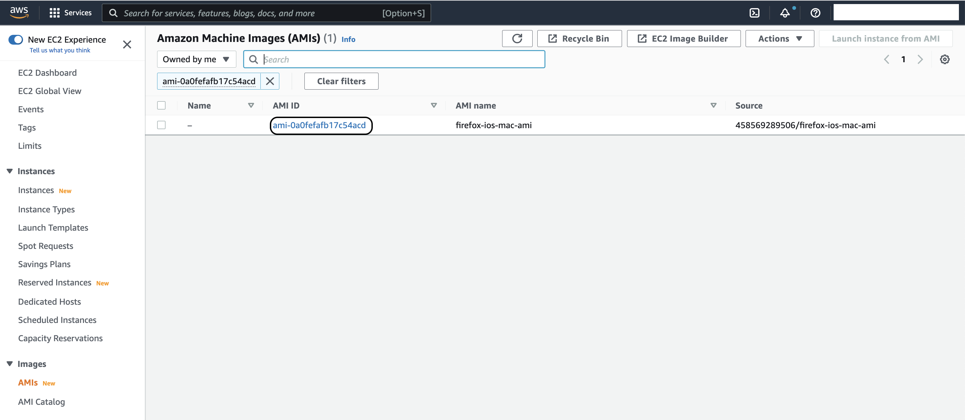The height and width of the screenshot is (420, 965).
Task: Remove the ami-0a0fefafb17c54acd filter
Action: (x=270, y=81)
